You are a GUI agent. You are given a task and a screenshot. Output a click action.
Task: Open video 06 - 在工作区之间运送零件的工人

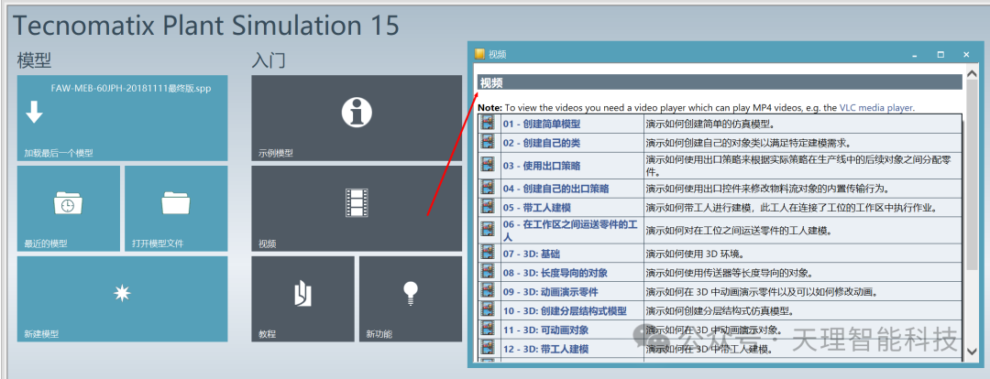(x=571, y=231)
